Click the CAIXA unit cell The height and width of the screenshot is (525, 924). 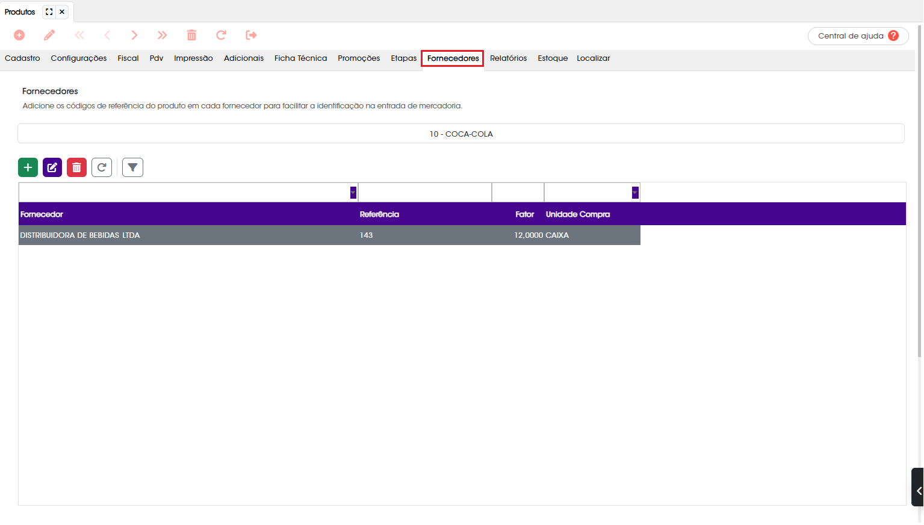(x=557, y=235)
